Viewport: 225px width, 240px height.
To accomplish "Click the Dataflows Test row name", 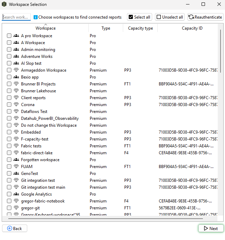I will coord(34,112).
